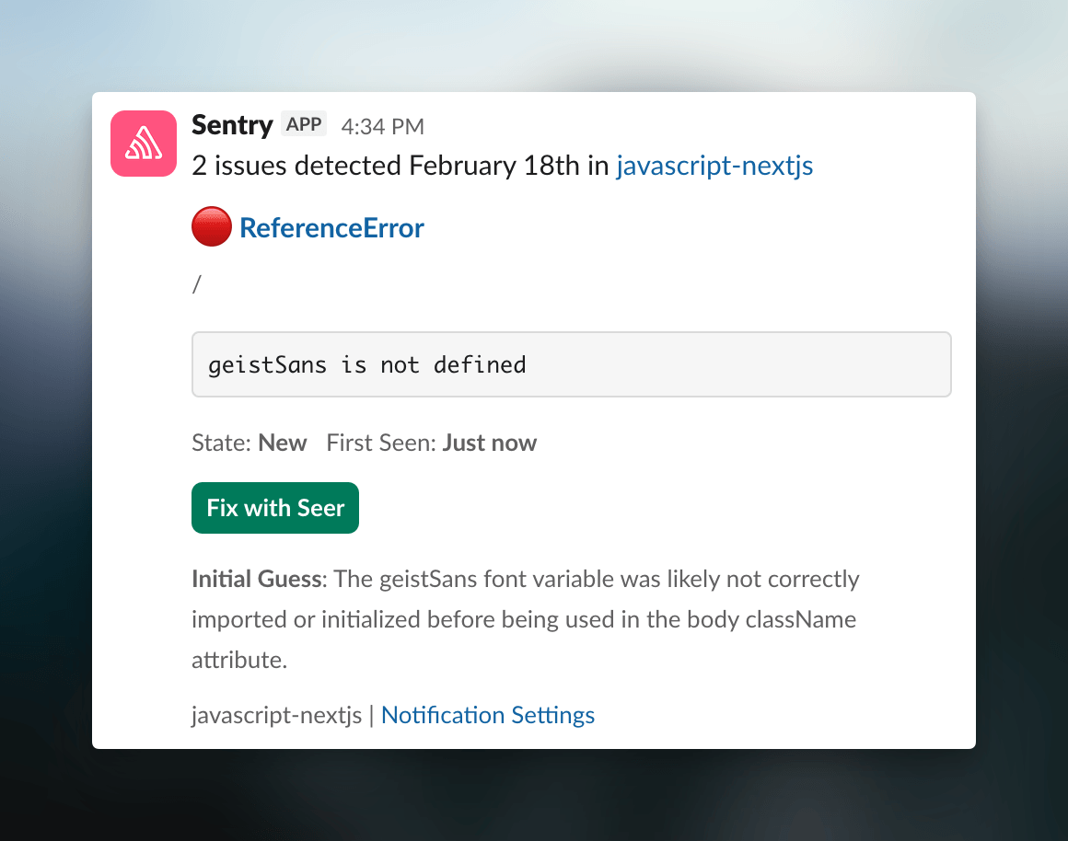Click the 4:34 PM message timestamp
The width and height of the screenshot is (1068, 841).
point(382,126)
